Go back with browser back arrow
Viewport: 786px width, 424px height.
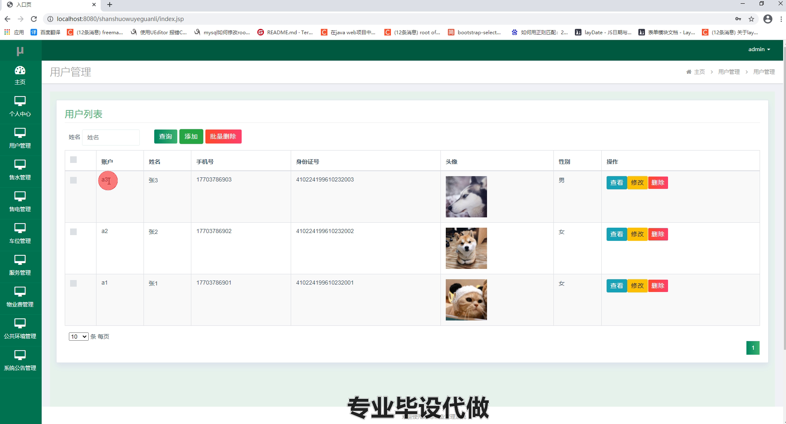tap(7, 19)
